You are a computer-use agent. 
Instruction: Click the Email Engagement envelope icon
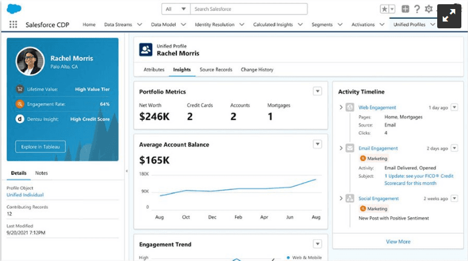pos(350,148)
